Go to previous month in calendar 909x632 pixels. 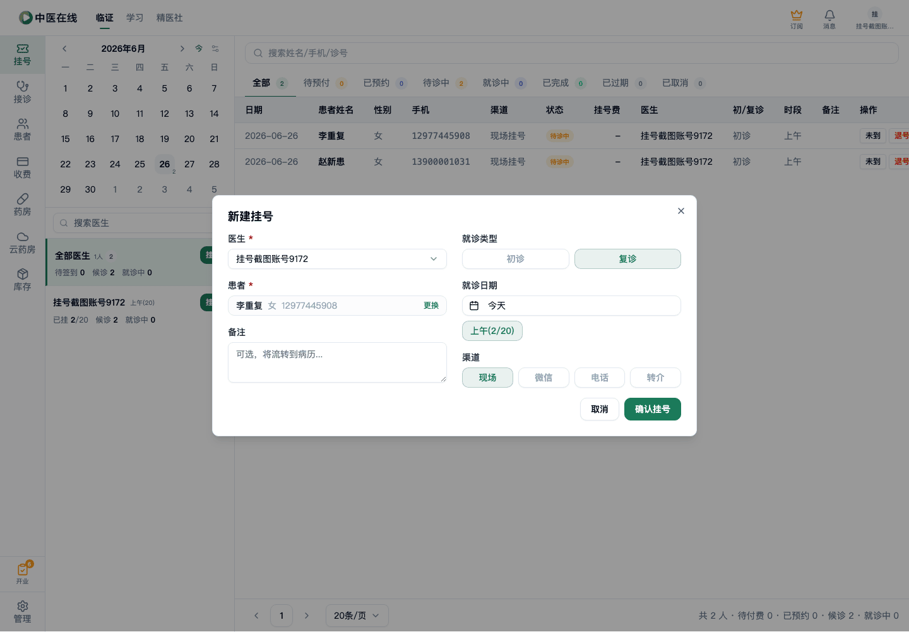pyautogui.click(x=64, y=49)
